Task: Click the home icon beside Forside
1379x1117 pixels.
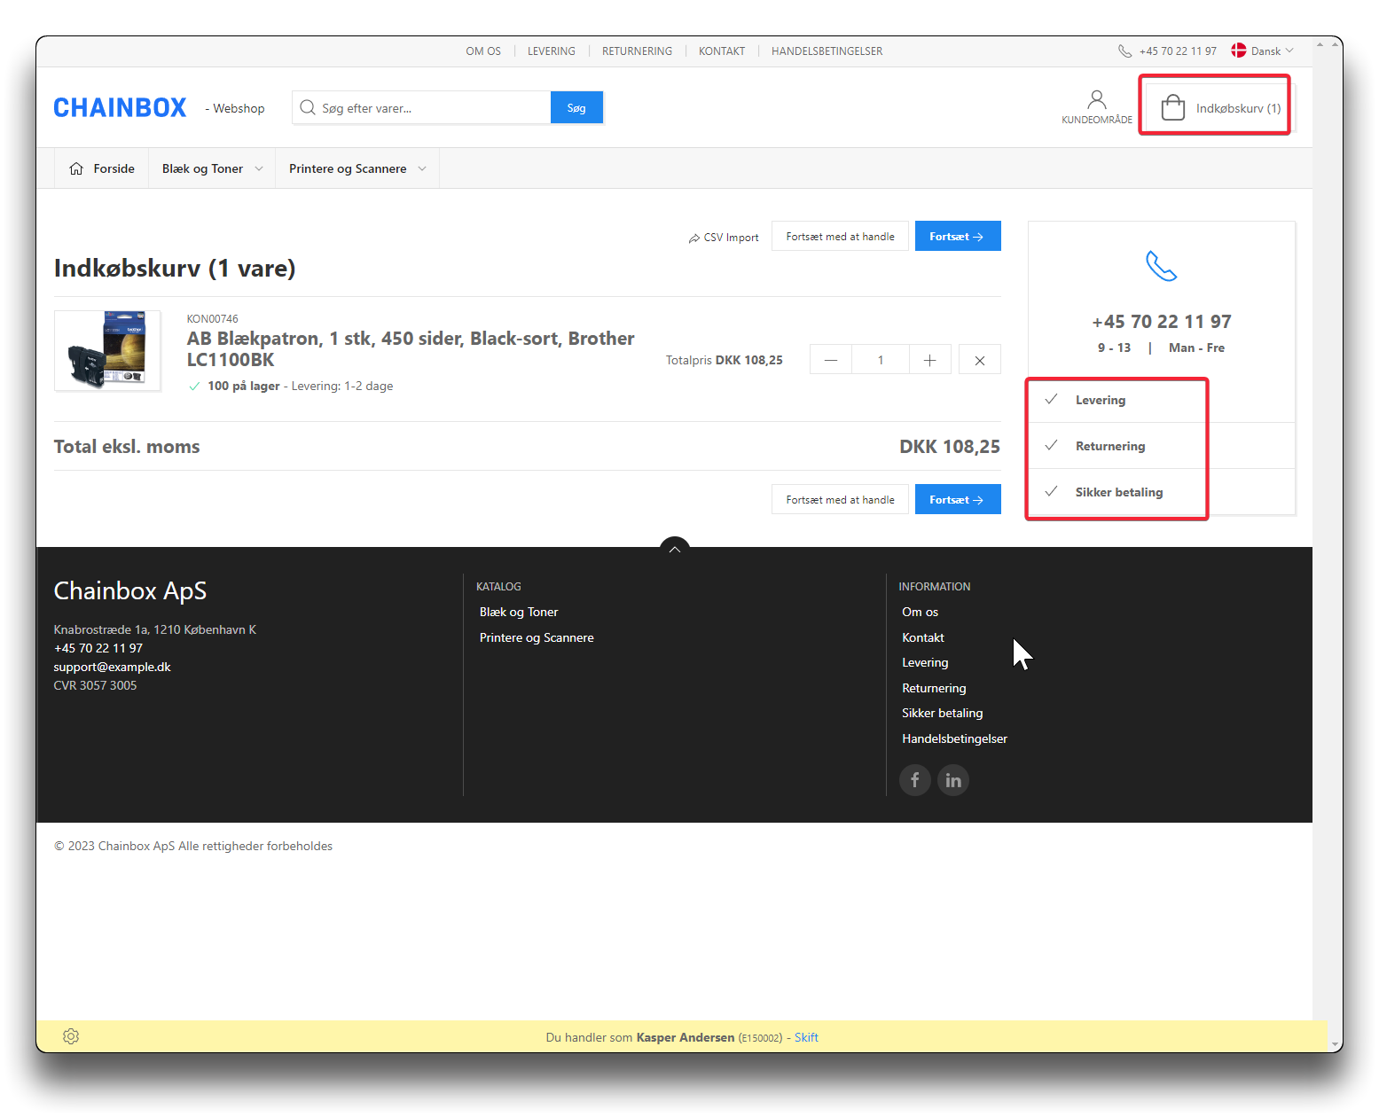Action: pos(76,168)
